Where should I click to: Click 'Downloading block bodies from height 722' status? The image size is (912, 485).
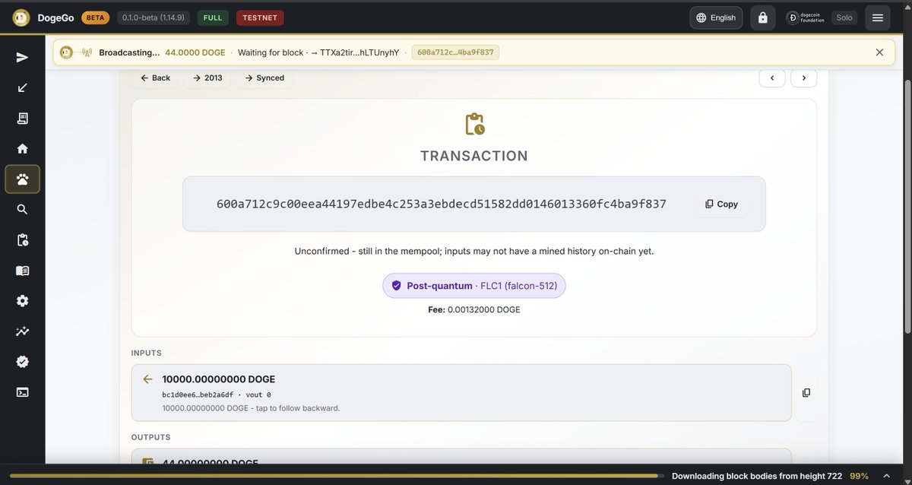click(x=757, y=476)
